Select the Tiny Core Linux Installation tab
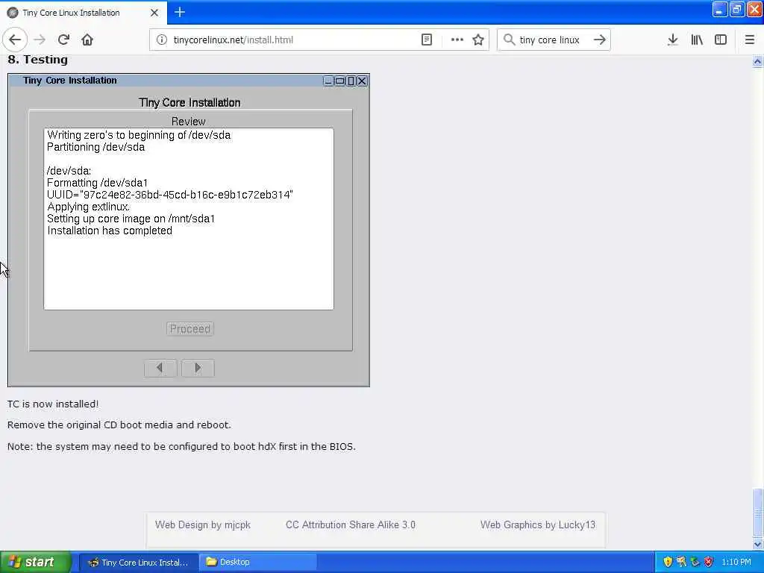The width and height of the screenshot is (764, 573). [x=84, y=13]
